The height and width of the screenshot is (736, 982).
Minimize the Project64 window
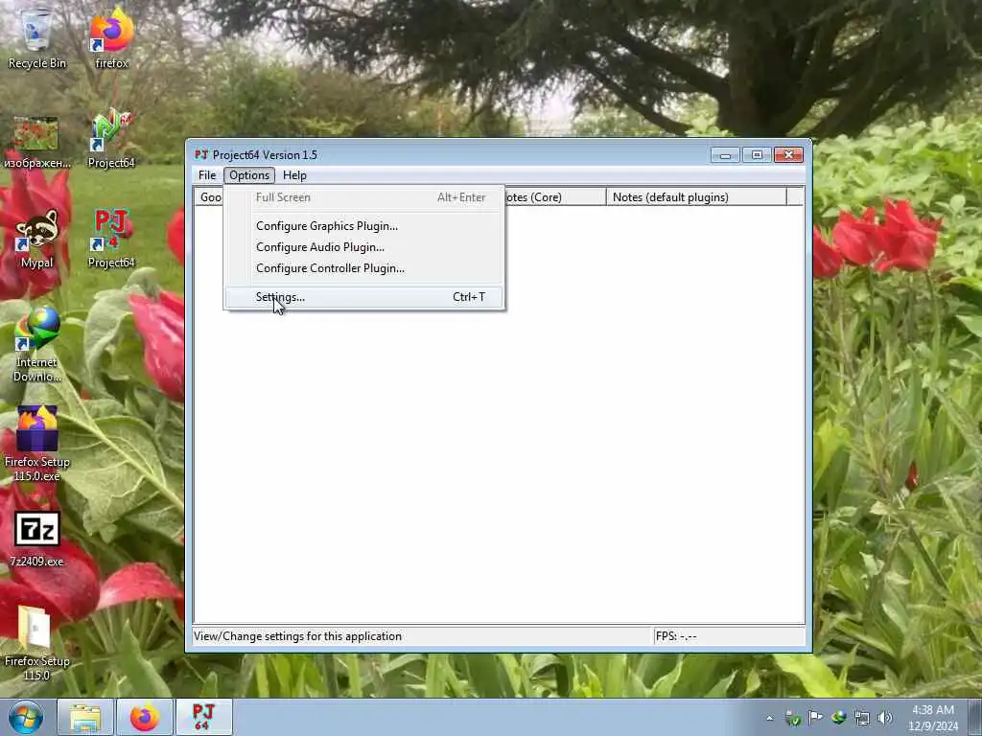[725, 155]
